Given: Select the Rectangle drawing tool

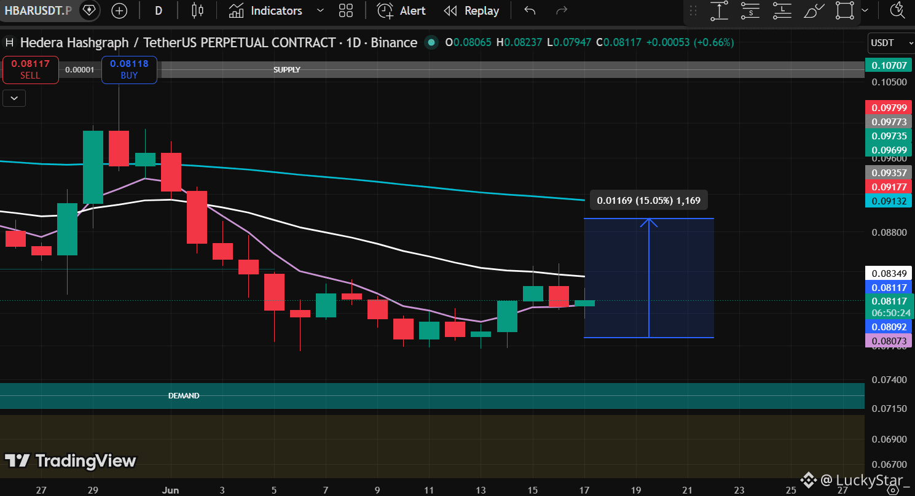Looking at the screenshot, I should tap(846, 10).
